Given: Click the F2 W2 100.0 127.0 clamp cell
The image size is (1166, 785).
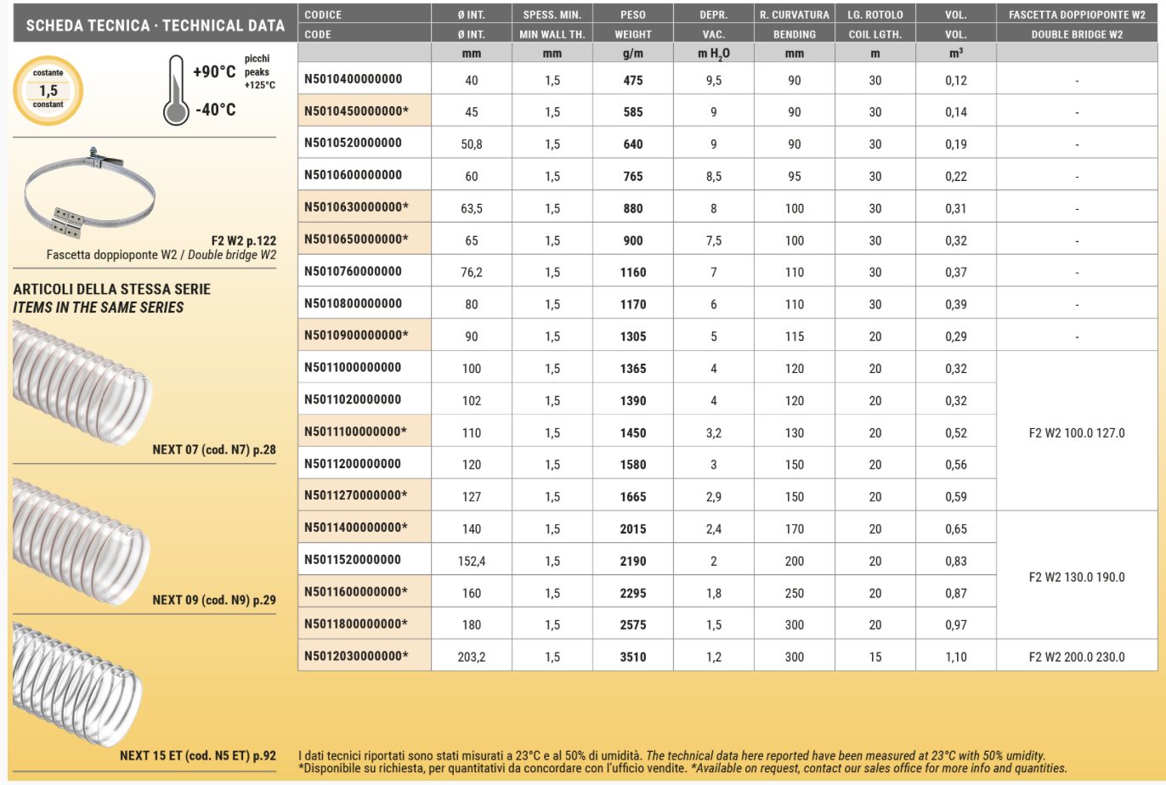Looking at the screenshot, I should 1076,432.
